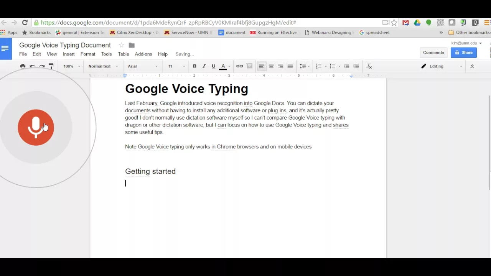The image size is (491, 276).
Task: Open the Tools menu
Action: [106, 54]
